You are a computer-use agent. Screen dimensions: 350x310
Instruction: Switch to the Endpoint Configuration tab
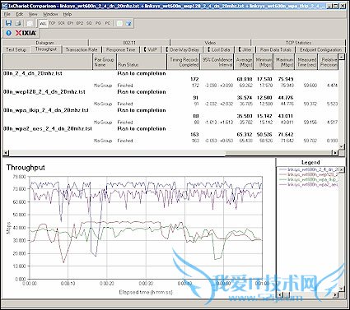(x=320, y=49)
